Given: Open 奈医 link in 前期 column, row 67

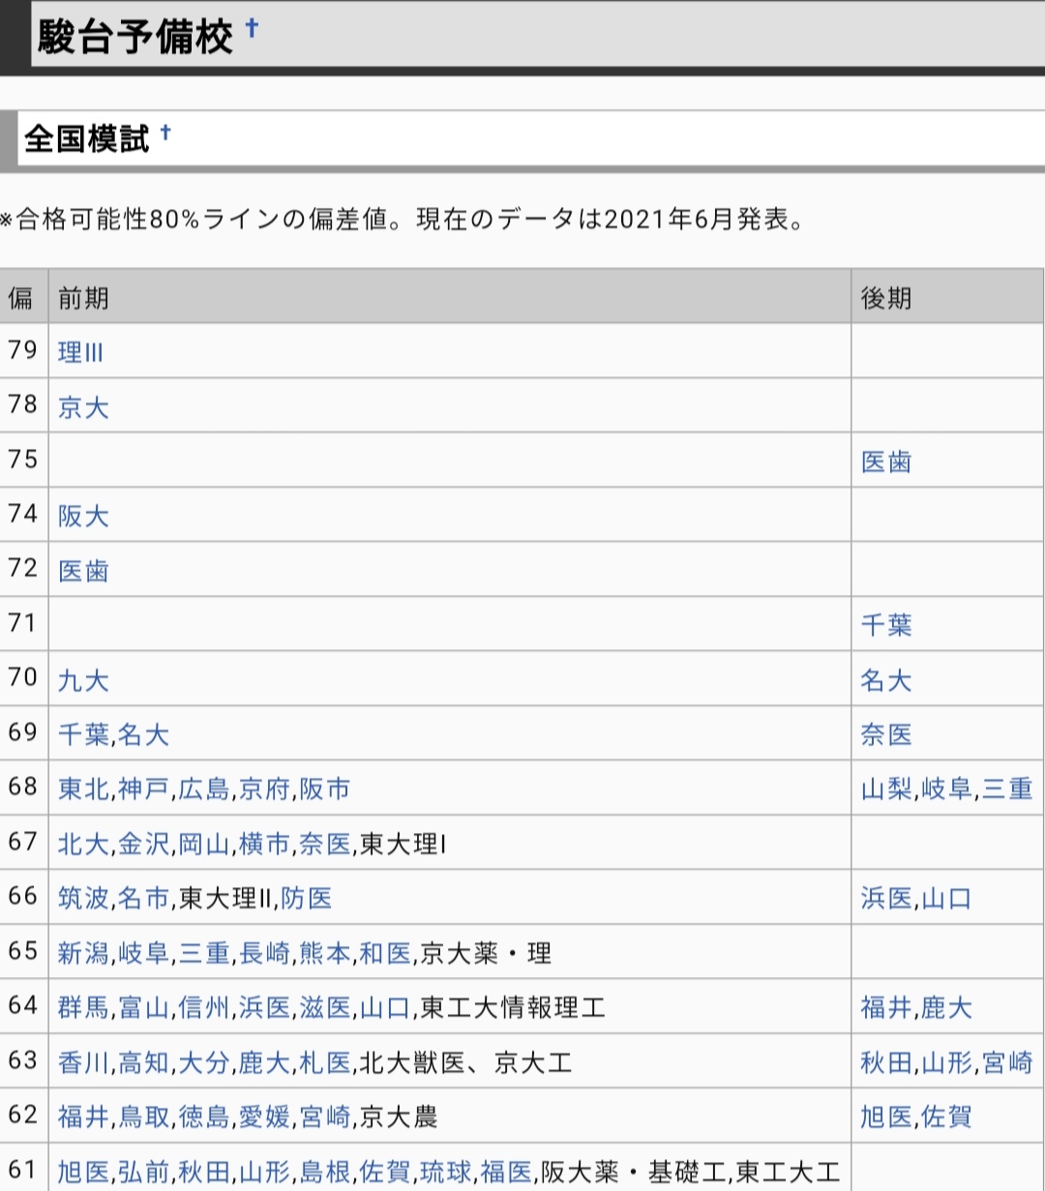Looking at the screenshot, I should point(324,844).
